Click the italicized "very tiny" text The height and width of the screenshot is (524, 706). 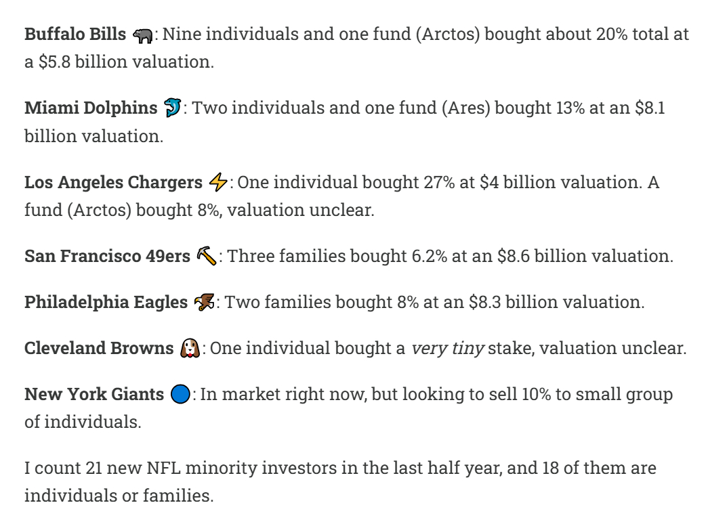click(448, 348)
